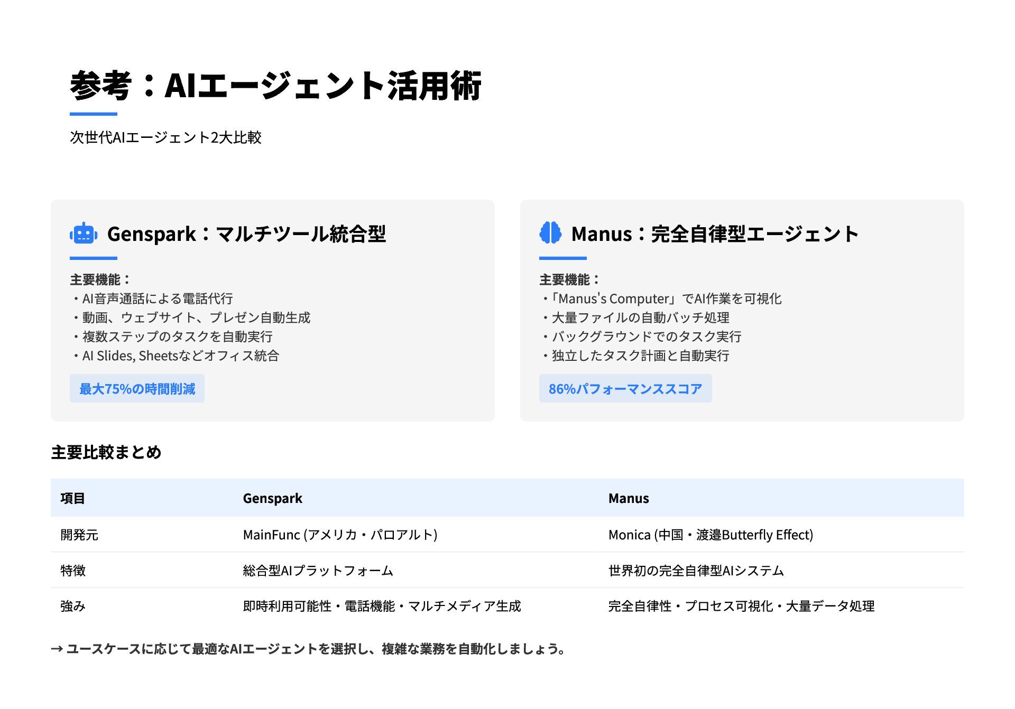The width and height of the screenshot is (1015, 709).
Task: Click cell 世界初の完全自律型AIシステム
Action: pyautogui.click(x=696, y=571)
